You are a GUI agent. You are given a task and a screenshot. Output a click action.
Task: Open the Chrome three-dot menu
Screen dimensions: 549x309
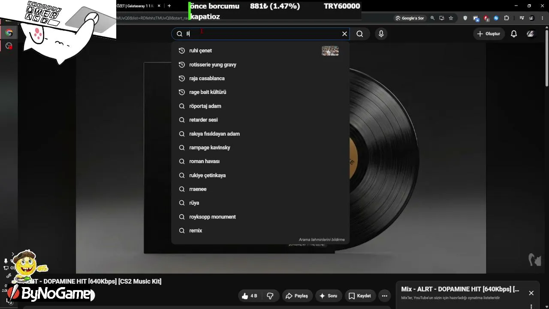[x=542, y=18]
